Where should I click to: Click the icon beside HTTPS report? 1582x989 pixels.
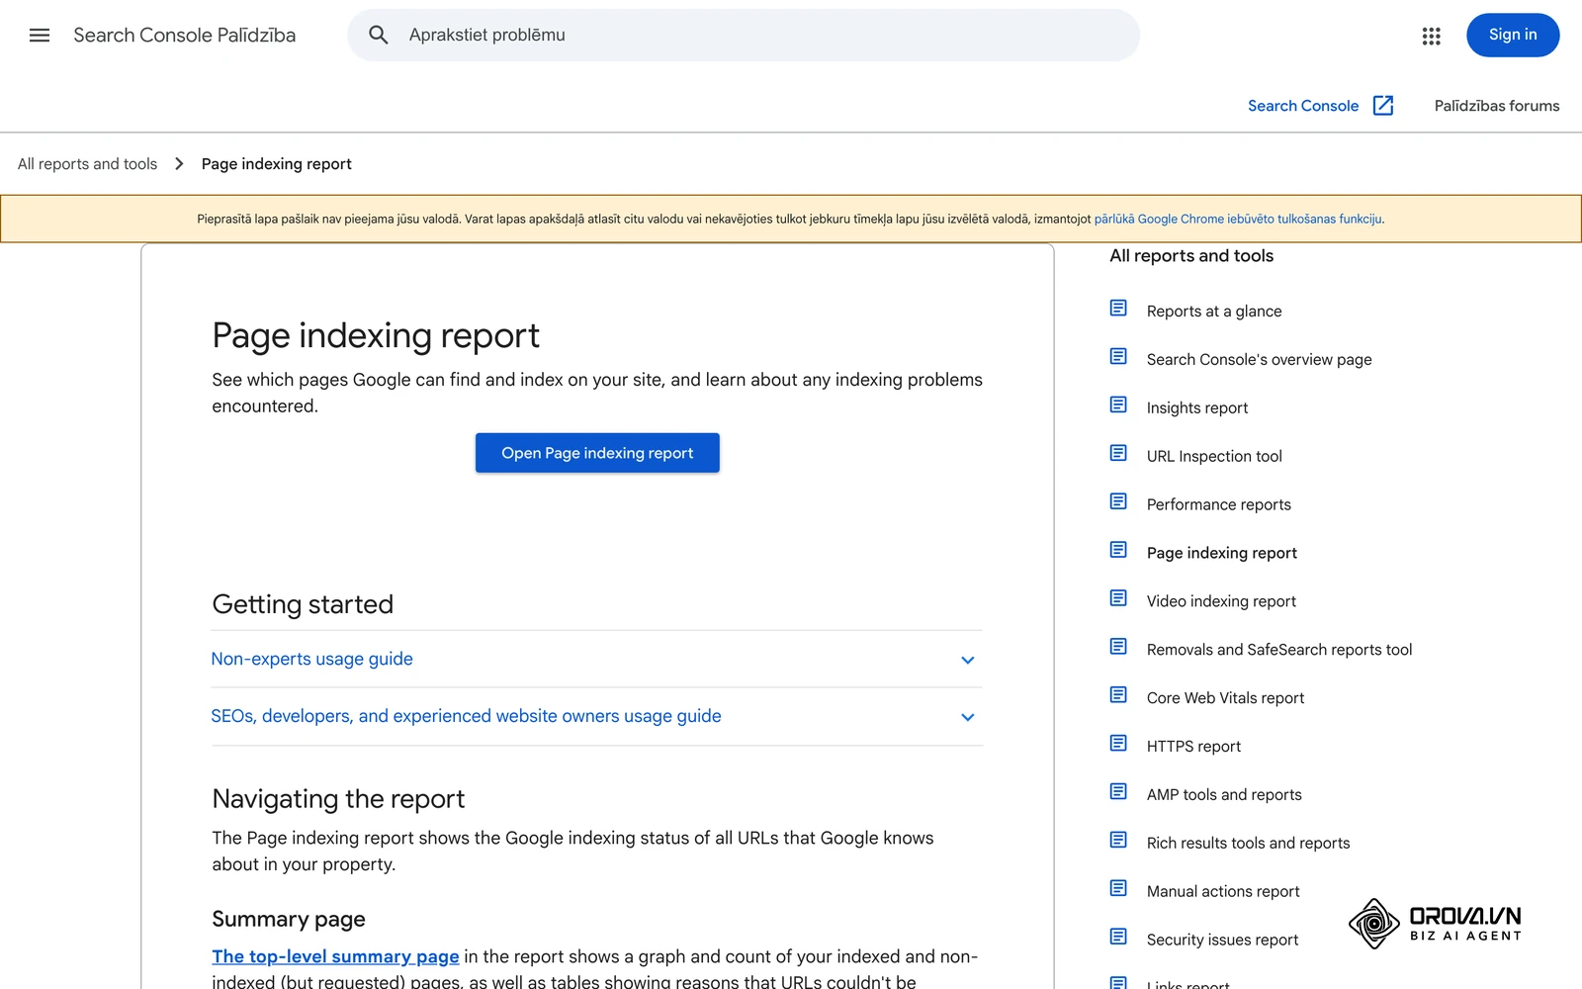[x=1118, y=745]
